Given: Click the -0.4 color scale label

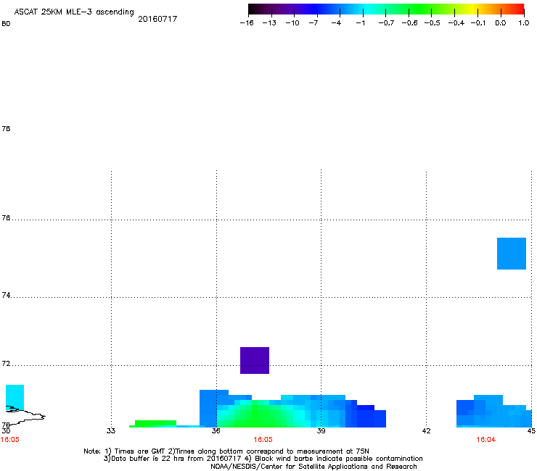Looking at the screenshot, I should [x=456, y=23].
